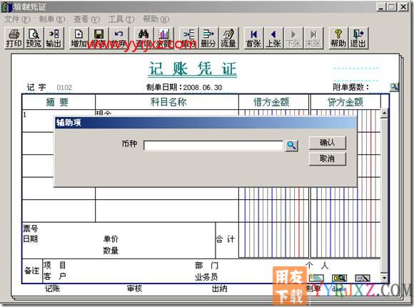The width and height of the screenshot is (414, 307).
Task: Click the 贷方金额 column header
Action: 345,102
